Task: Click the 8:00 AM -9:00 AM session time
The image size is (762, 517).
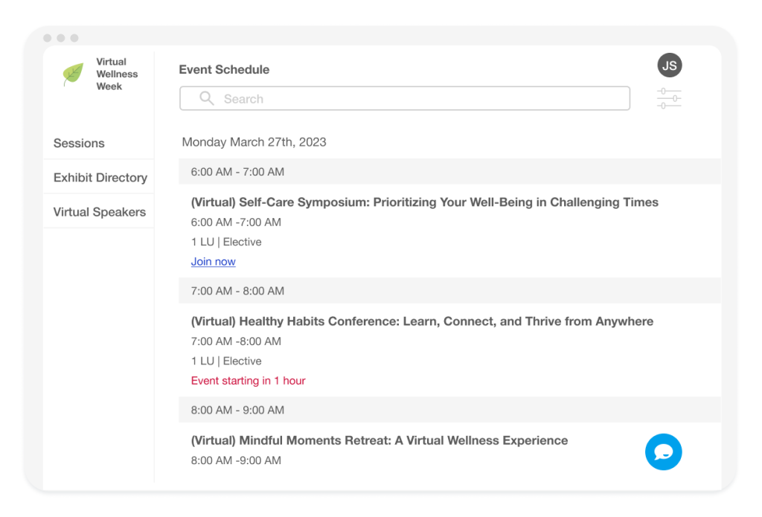Action: [236, 460]
